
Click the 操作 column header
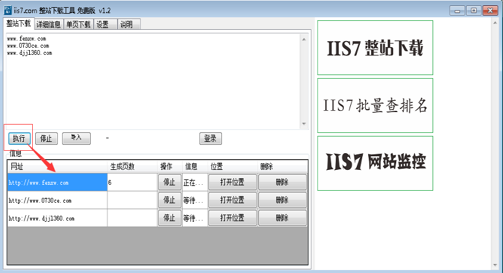pyautogui.click(x=169, y=167)
